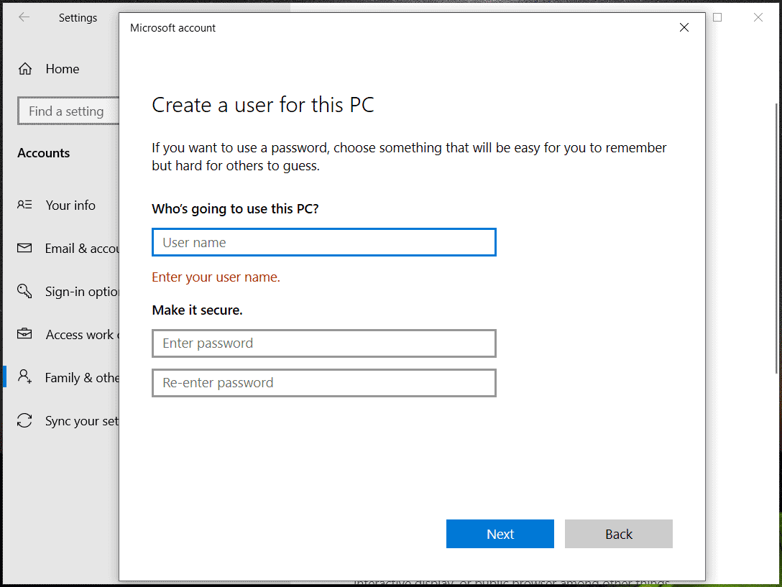The width and height of the screenshot is (782, 587).
Task: Open Home in Settings sidebar
Action: click(63, 69)
